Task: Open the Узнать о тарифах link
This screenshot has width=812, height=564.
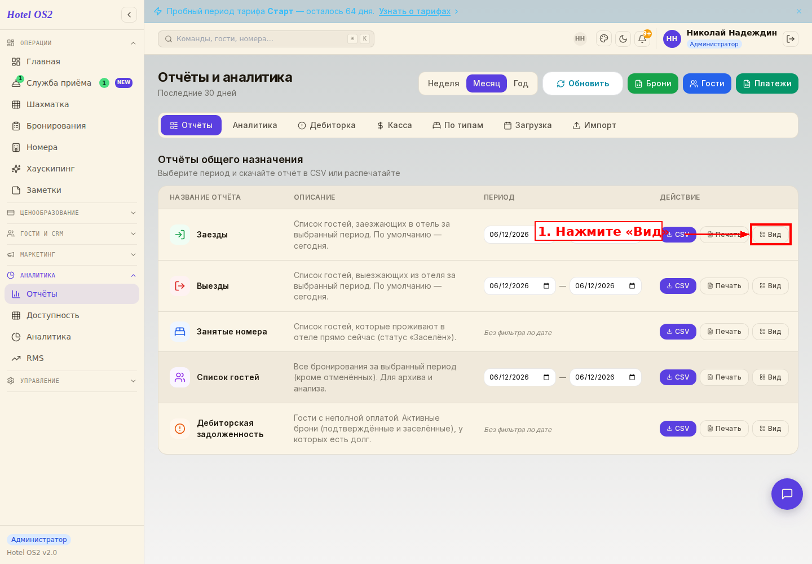Action: tap(414, 11)
